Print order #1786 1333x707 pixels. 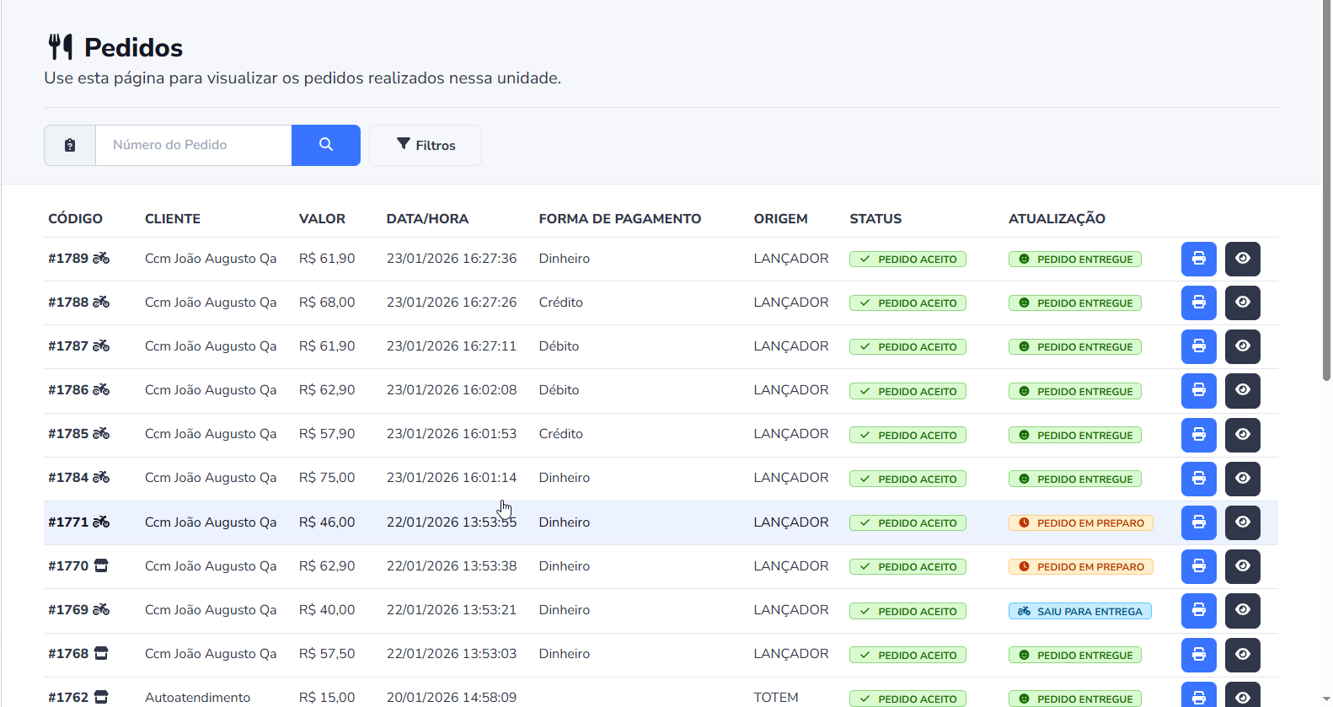[1198, 390]
